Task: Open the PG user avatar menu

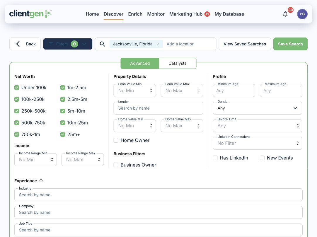Action: [302, 14]
